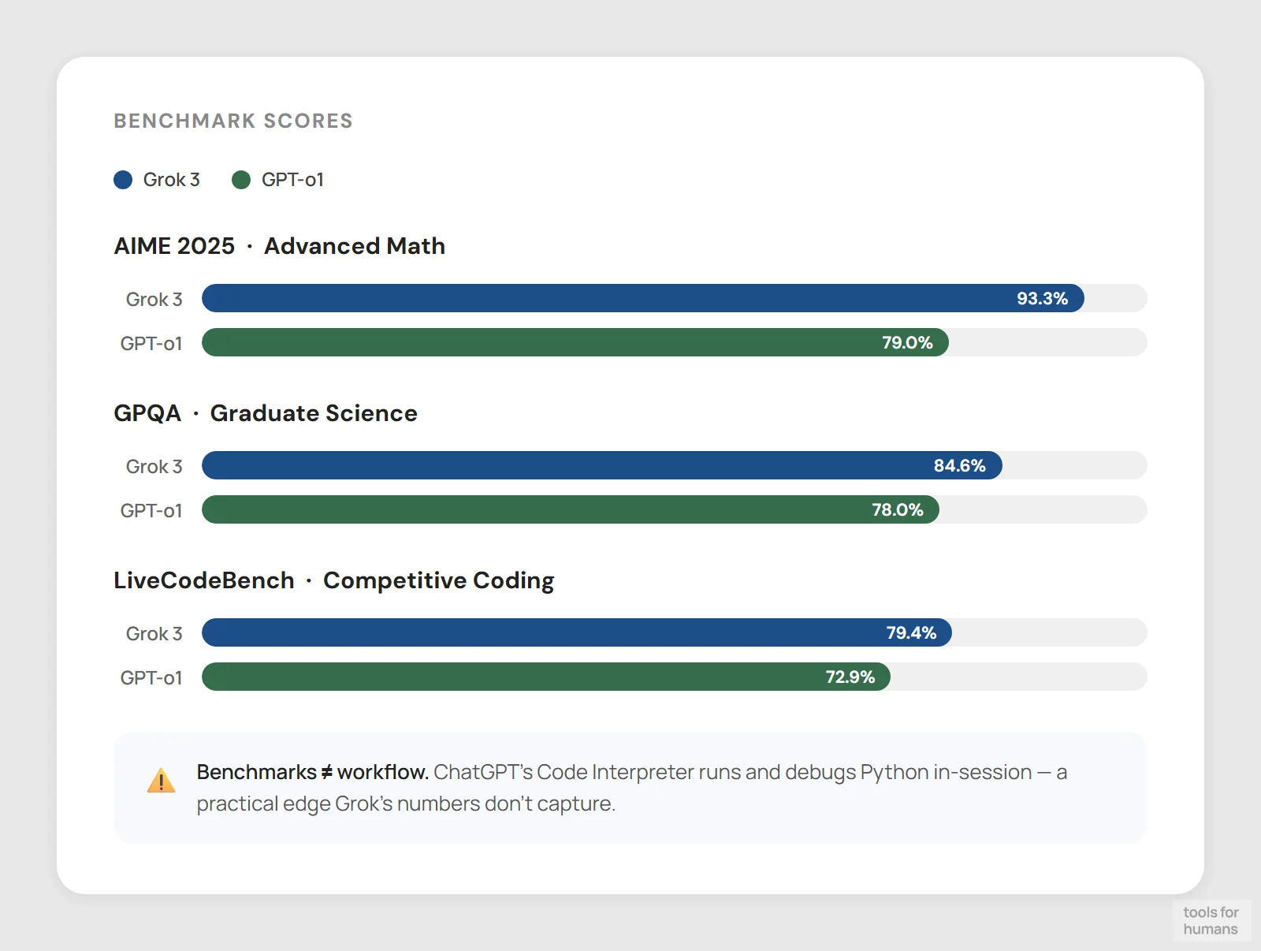This screenshot has height=951, width=1261.
Task: Expand the GPQA Graduate Science section
Action: pyautogui.click(x=266, y=412)
